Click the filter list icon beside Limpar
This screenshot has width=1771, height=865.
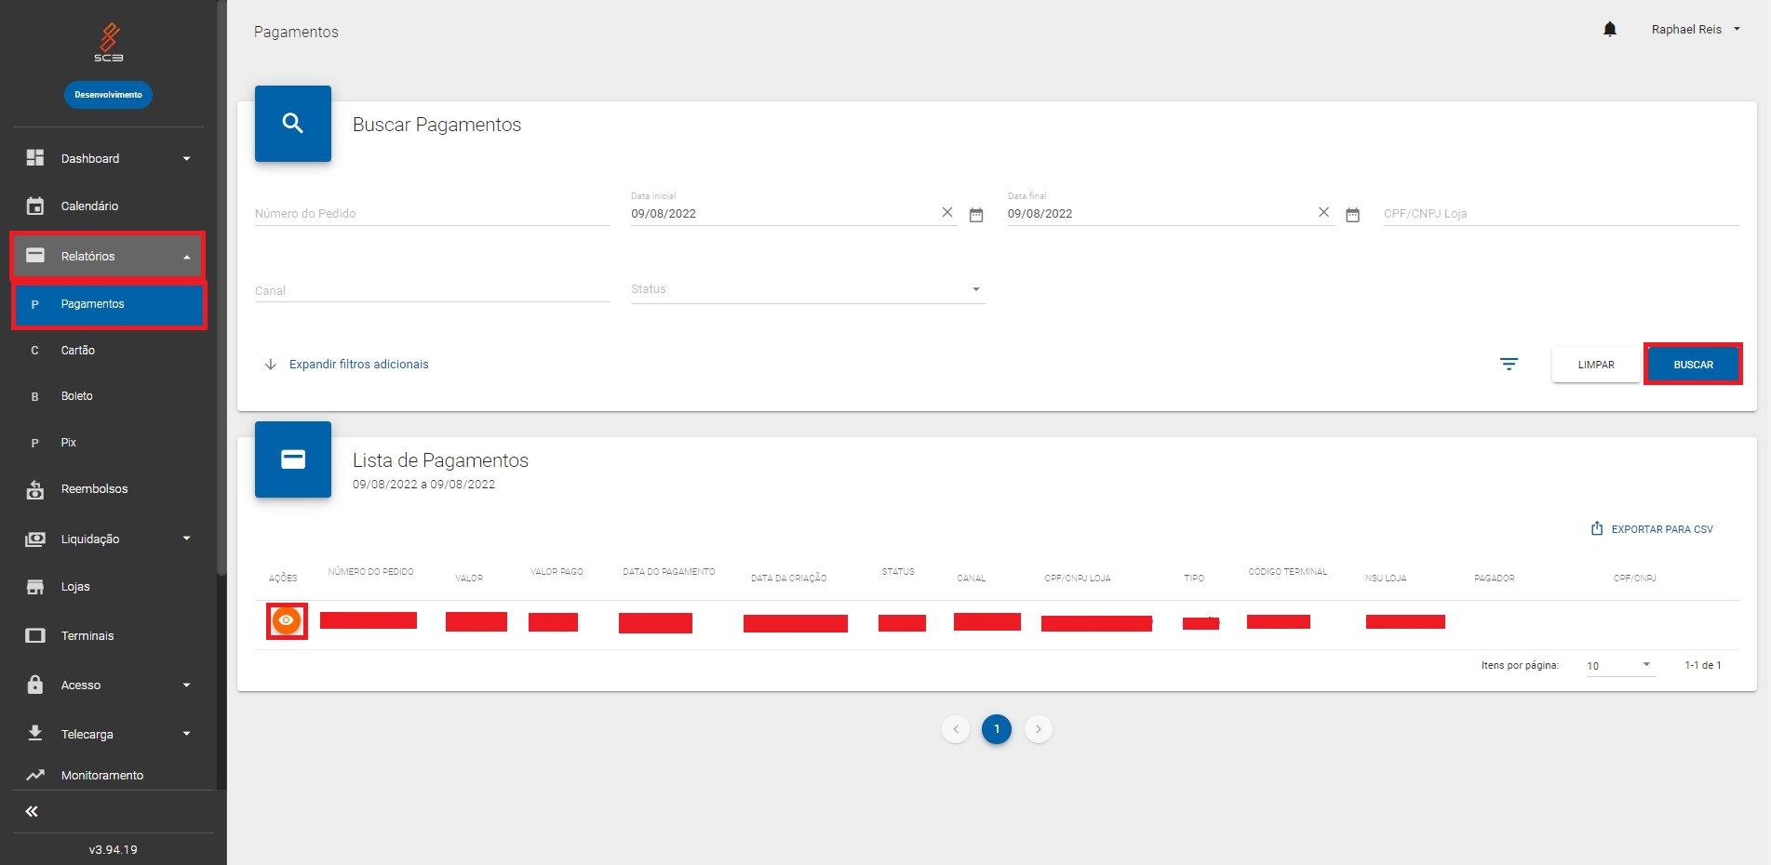pyautogui.click(x=1509, y=364)
